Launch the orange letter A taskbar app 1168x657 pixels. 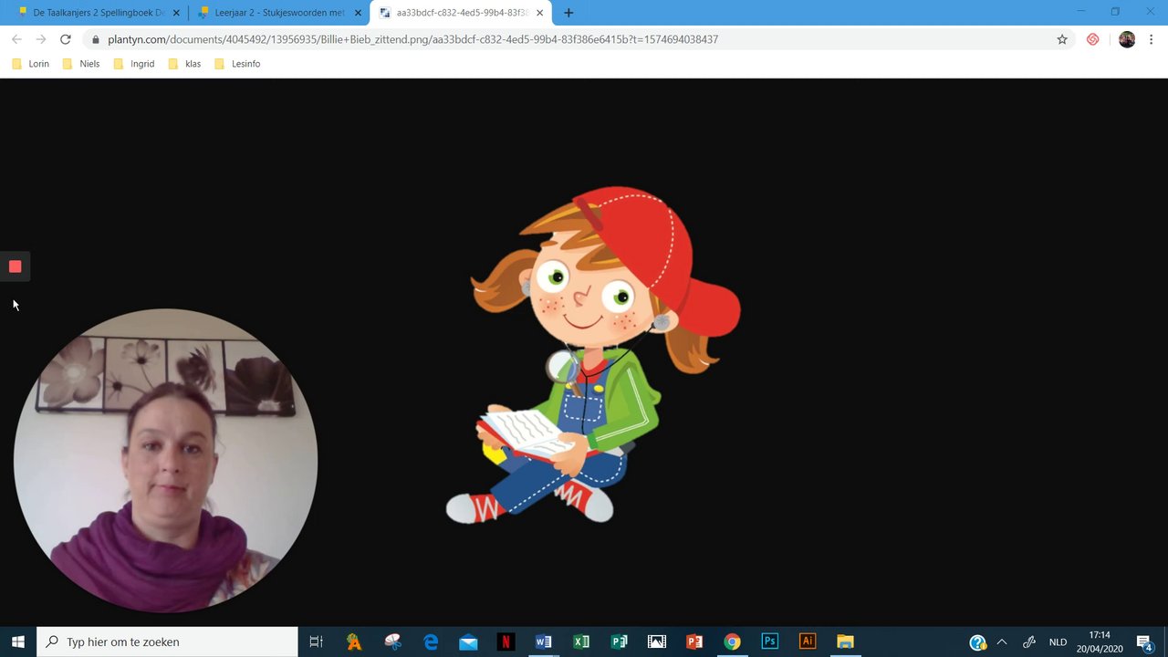pyautogui.click(x=354, y=641)
